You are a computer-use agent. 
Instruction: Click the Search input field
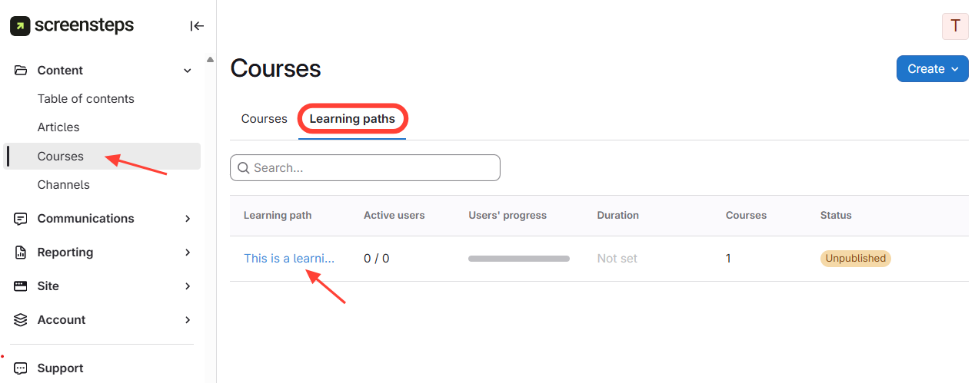point(365,167)
